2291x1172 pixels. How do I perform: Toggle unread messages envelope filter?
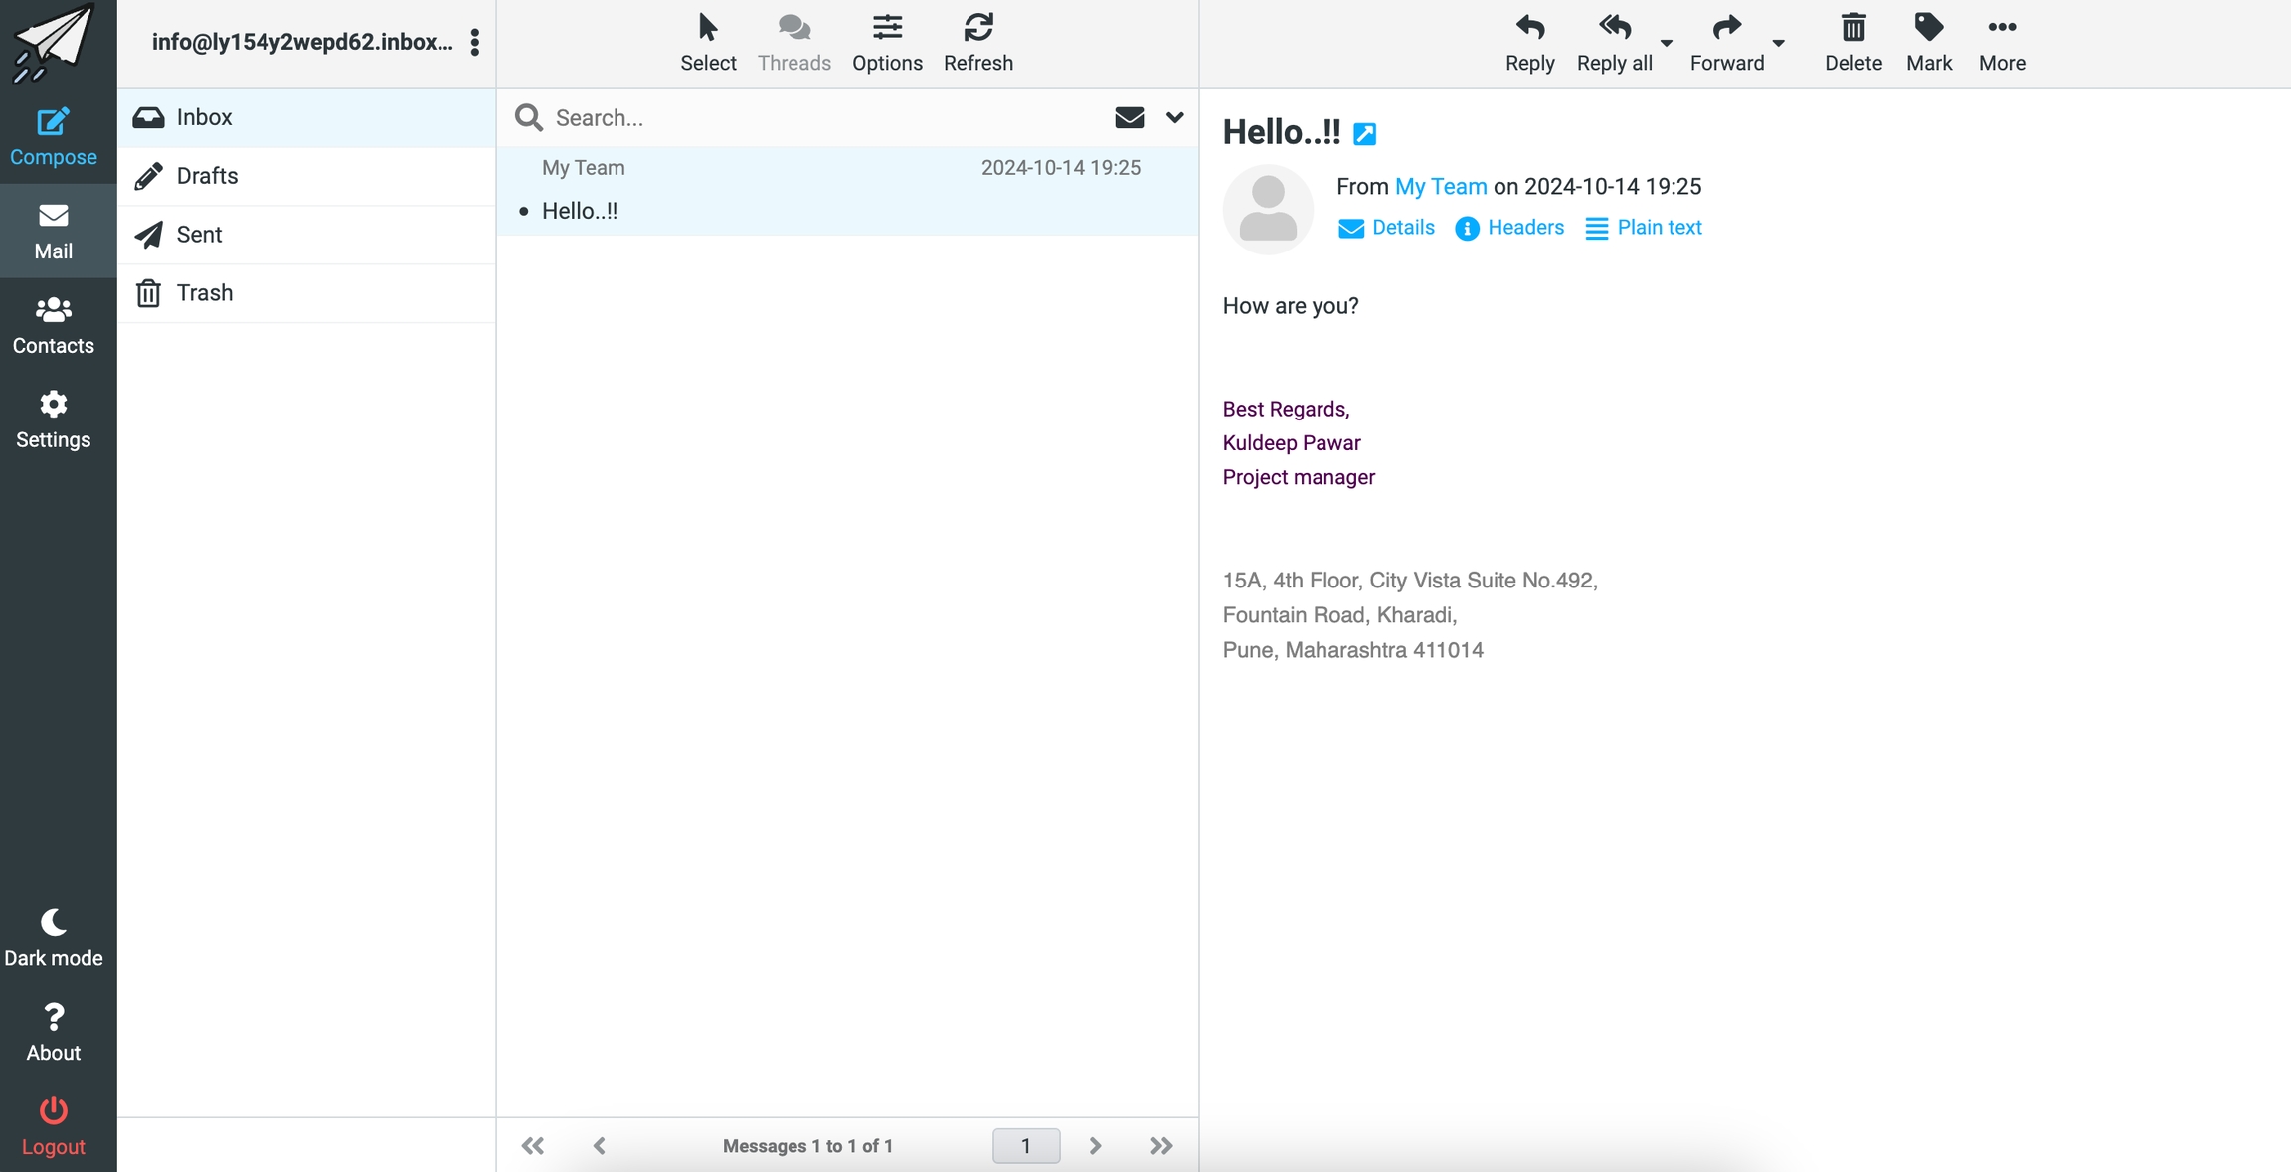[1129, 117]
